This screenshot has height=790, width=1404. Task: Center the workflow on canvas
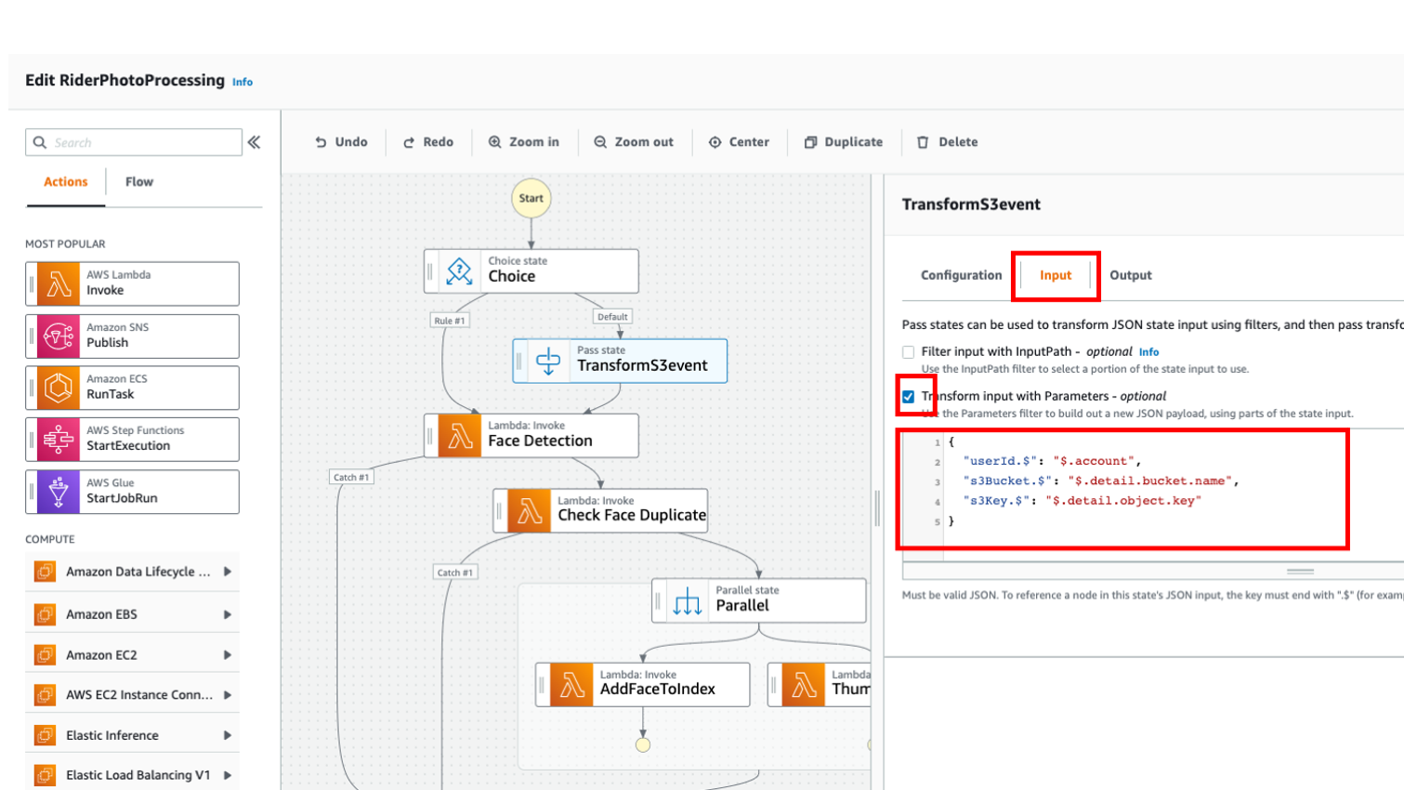740,142
